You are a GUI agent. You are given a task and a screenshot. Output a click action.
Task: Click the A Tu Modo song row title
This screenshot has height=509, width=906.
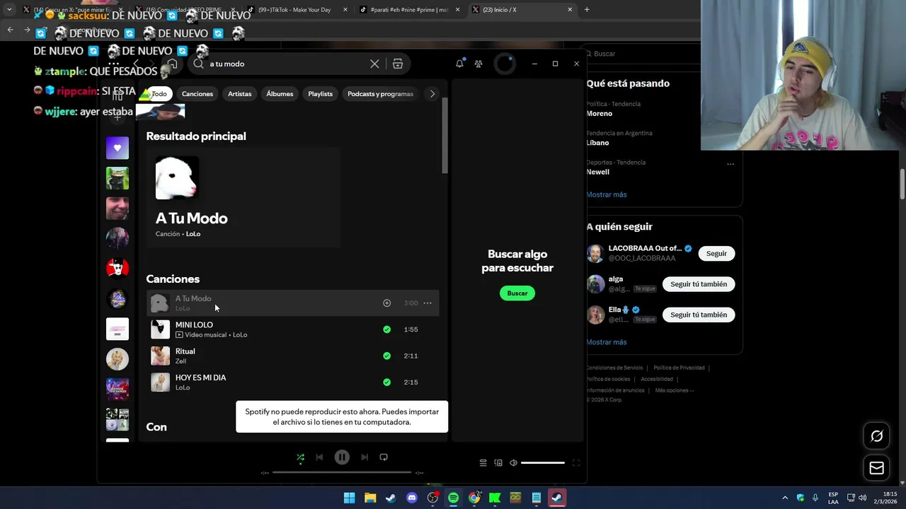pyautogui.click(x=193, y=298)
